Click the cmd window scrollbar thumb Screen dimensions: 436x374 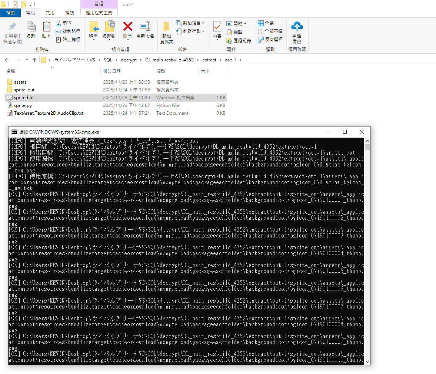click(367, 147)
